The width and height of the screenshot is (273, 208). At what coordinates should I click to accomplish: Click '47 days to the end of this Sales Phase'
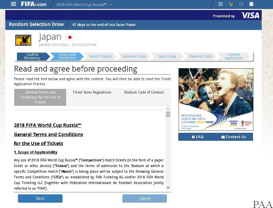click(x=104, y=25)
